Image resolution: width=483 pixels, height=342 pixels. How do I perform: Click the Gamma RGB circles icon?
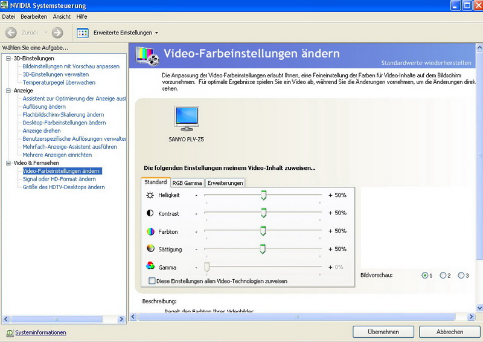(150, 266)
